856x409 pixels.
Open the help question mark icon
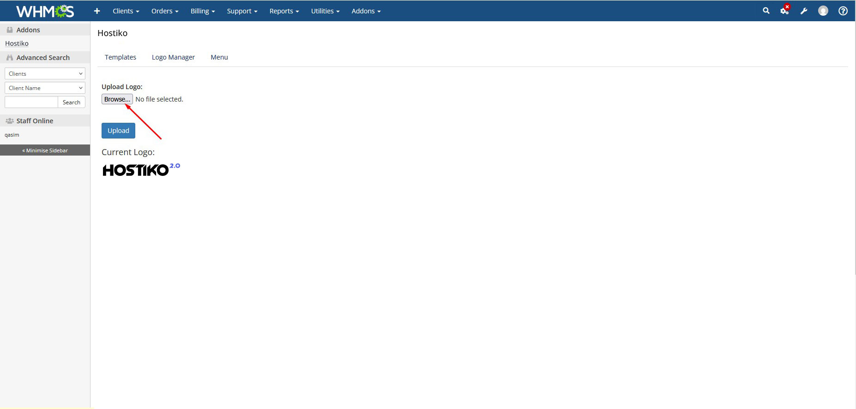(x=843, y=11)
